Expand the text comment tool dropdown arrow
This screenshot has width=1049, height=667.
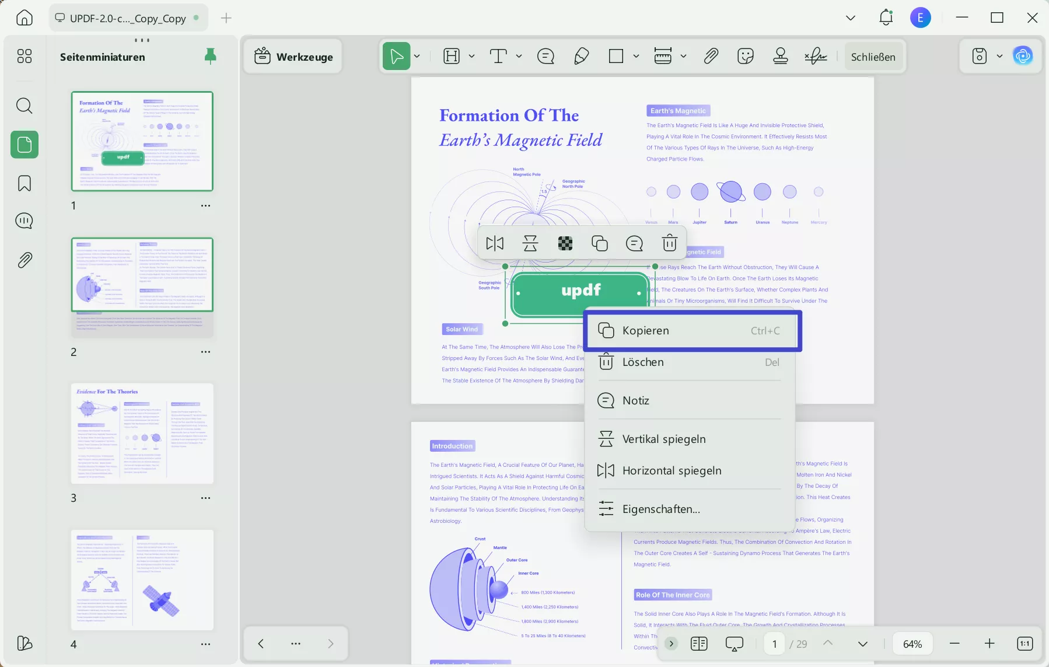coord(519,56)
